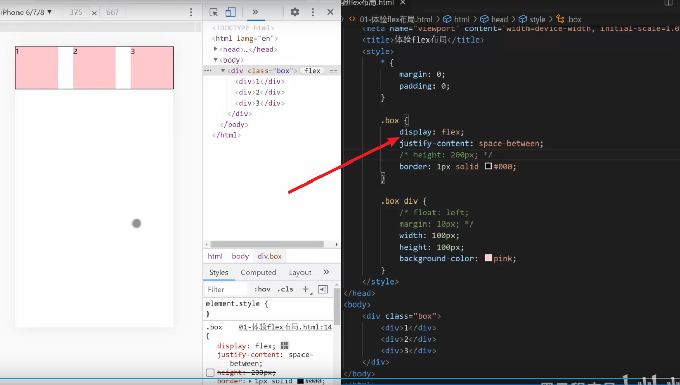Viewport: 680px width, 385px height.
Task: Toggle the device toolbar icon in DevTools
Action: pyautogui.click(x=231, y=12)
